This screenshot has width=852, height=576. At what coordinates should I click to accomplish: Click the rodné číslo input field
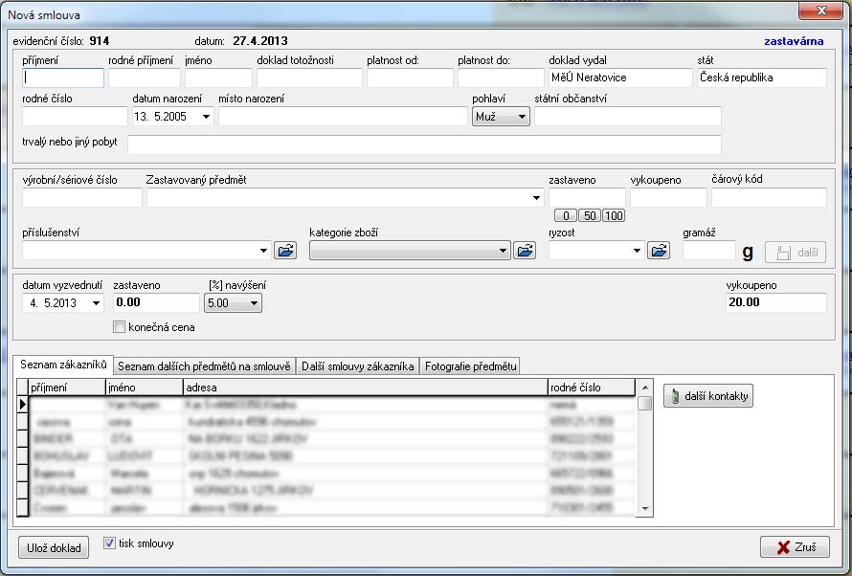coord(75,116)
